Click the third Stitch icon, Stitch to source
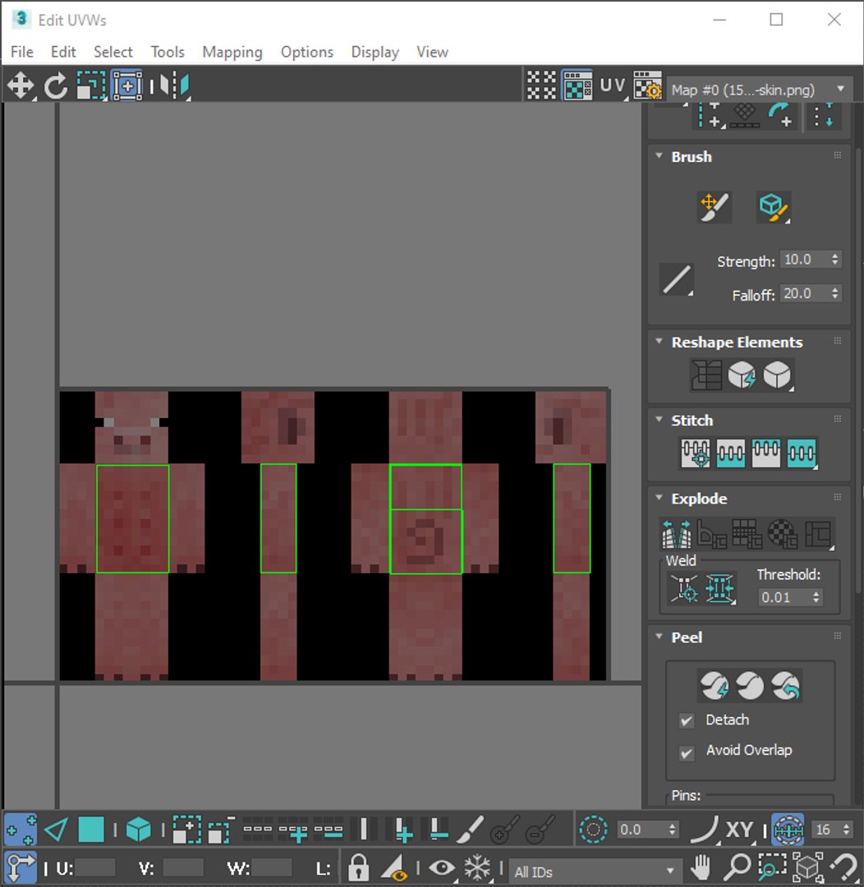The width and height of the screenshot is (864, 887). tap(765, 453)
